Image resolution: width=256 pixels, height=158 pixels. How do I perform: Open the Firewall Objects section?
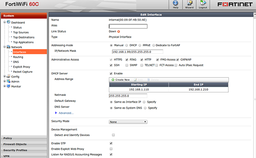24,144
